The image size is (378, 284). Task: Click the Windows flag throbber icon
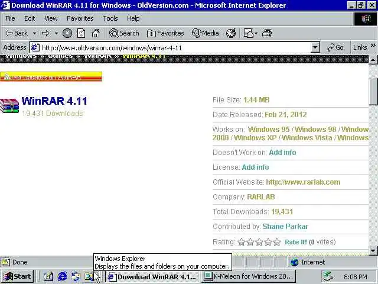[x=366, y=18]
